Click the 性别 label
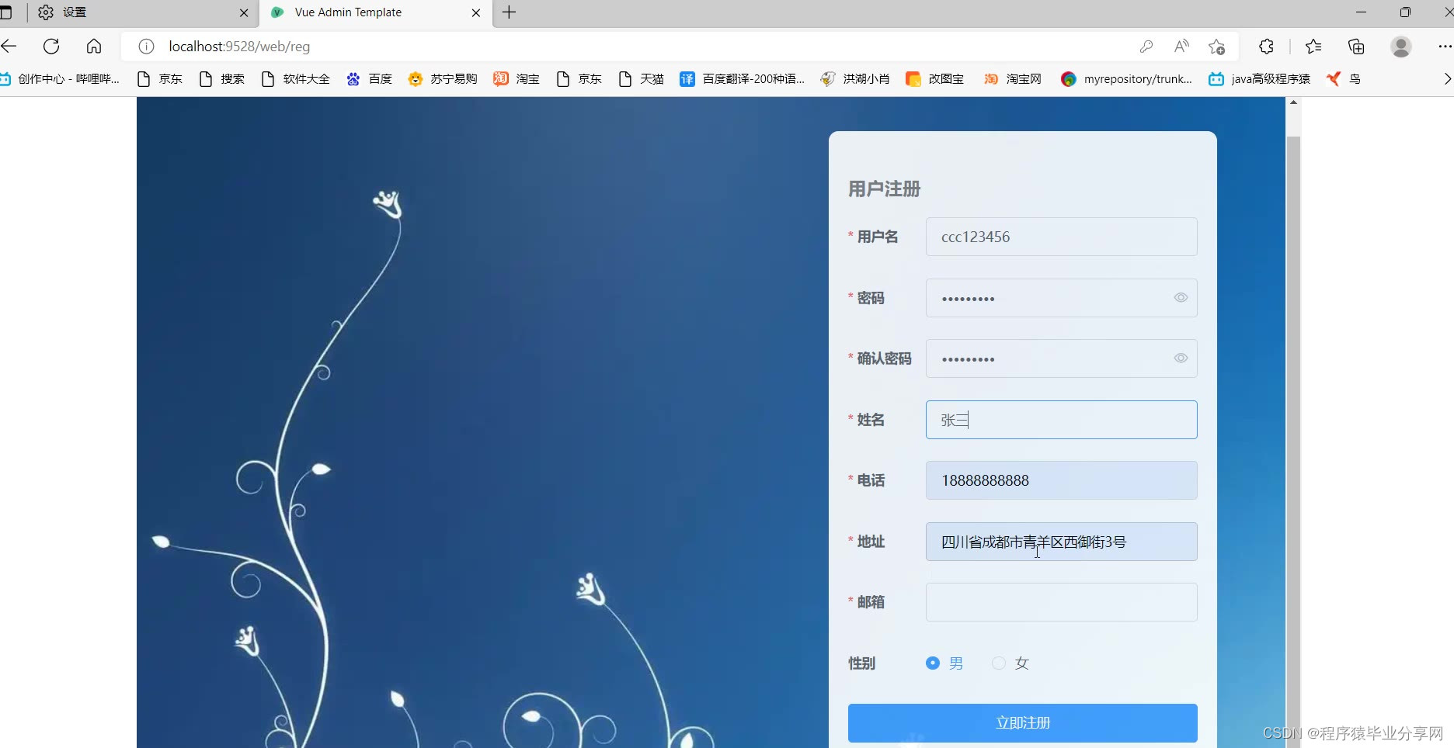 point(861,663)
